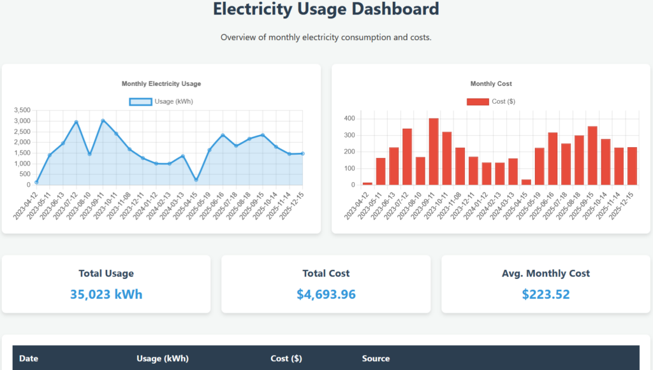Viewport: 653px width, 370px height.
Task: Click the 2025-09-15 bar in Monthly Cost chart
Action: pyautogui.click(x=592, y=155)
